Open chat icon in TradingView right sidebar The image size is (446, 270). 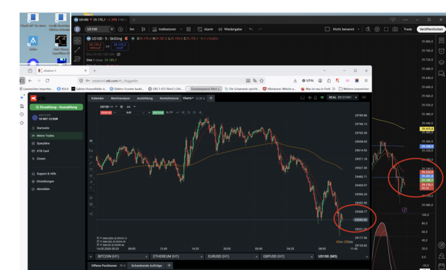pyautogui.click(x=441, y=74)
